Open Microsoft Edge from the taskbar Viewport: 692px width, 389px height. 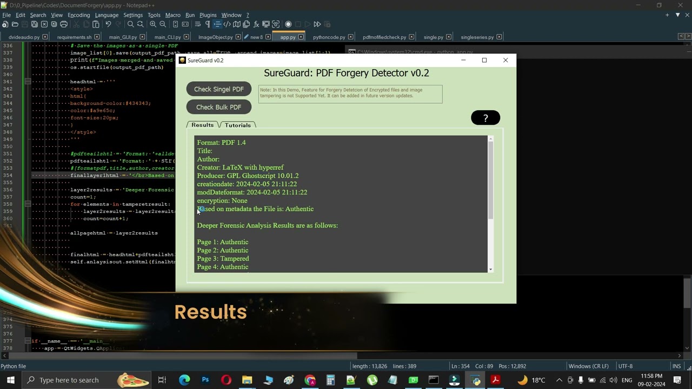pos(184,380)
